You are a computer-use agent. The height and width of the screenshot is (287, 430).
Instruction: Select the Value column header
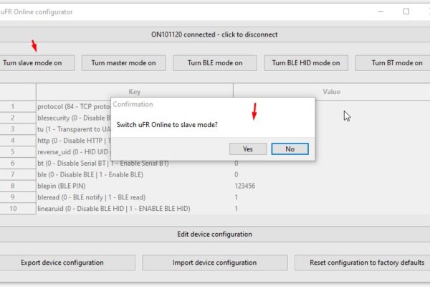(x=332, y=92)
